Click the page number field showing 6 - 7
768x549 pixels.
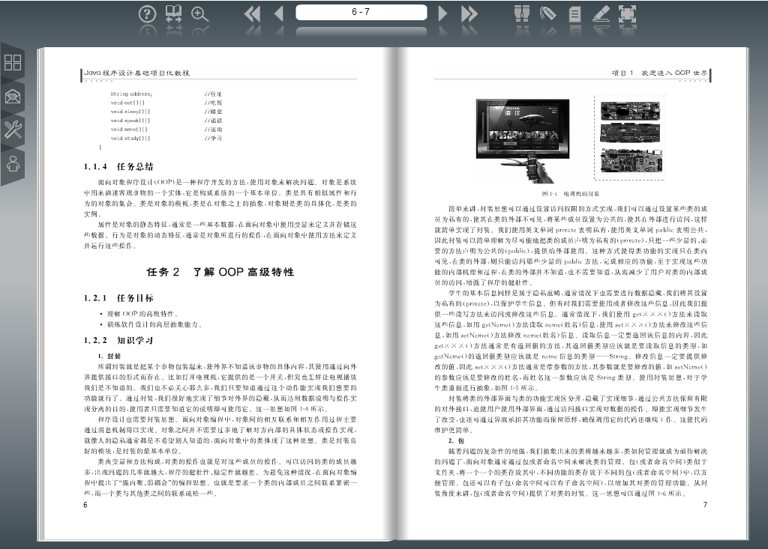coord(361,12)
